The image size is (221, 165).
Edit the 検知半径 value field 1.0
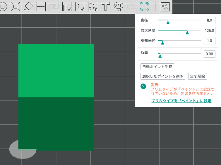point(210,41)
